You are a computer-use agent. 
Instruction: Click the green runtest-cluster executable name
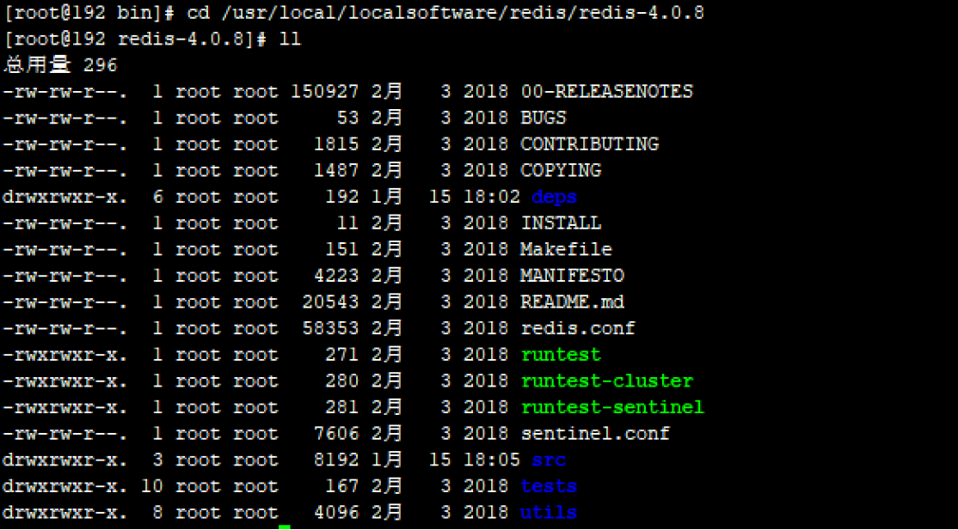click(606, 381)
